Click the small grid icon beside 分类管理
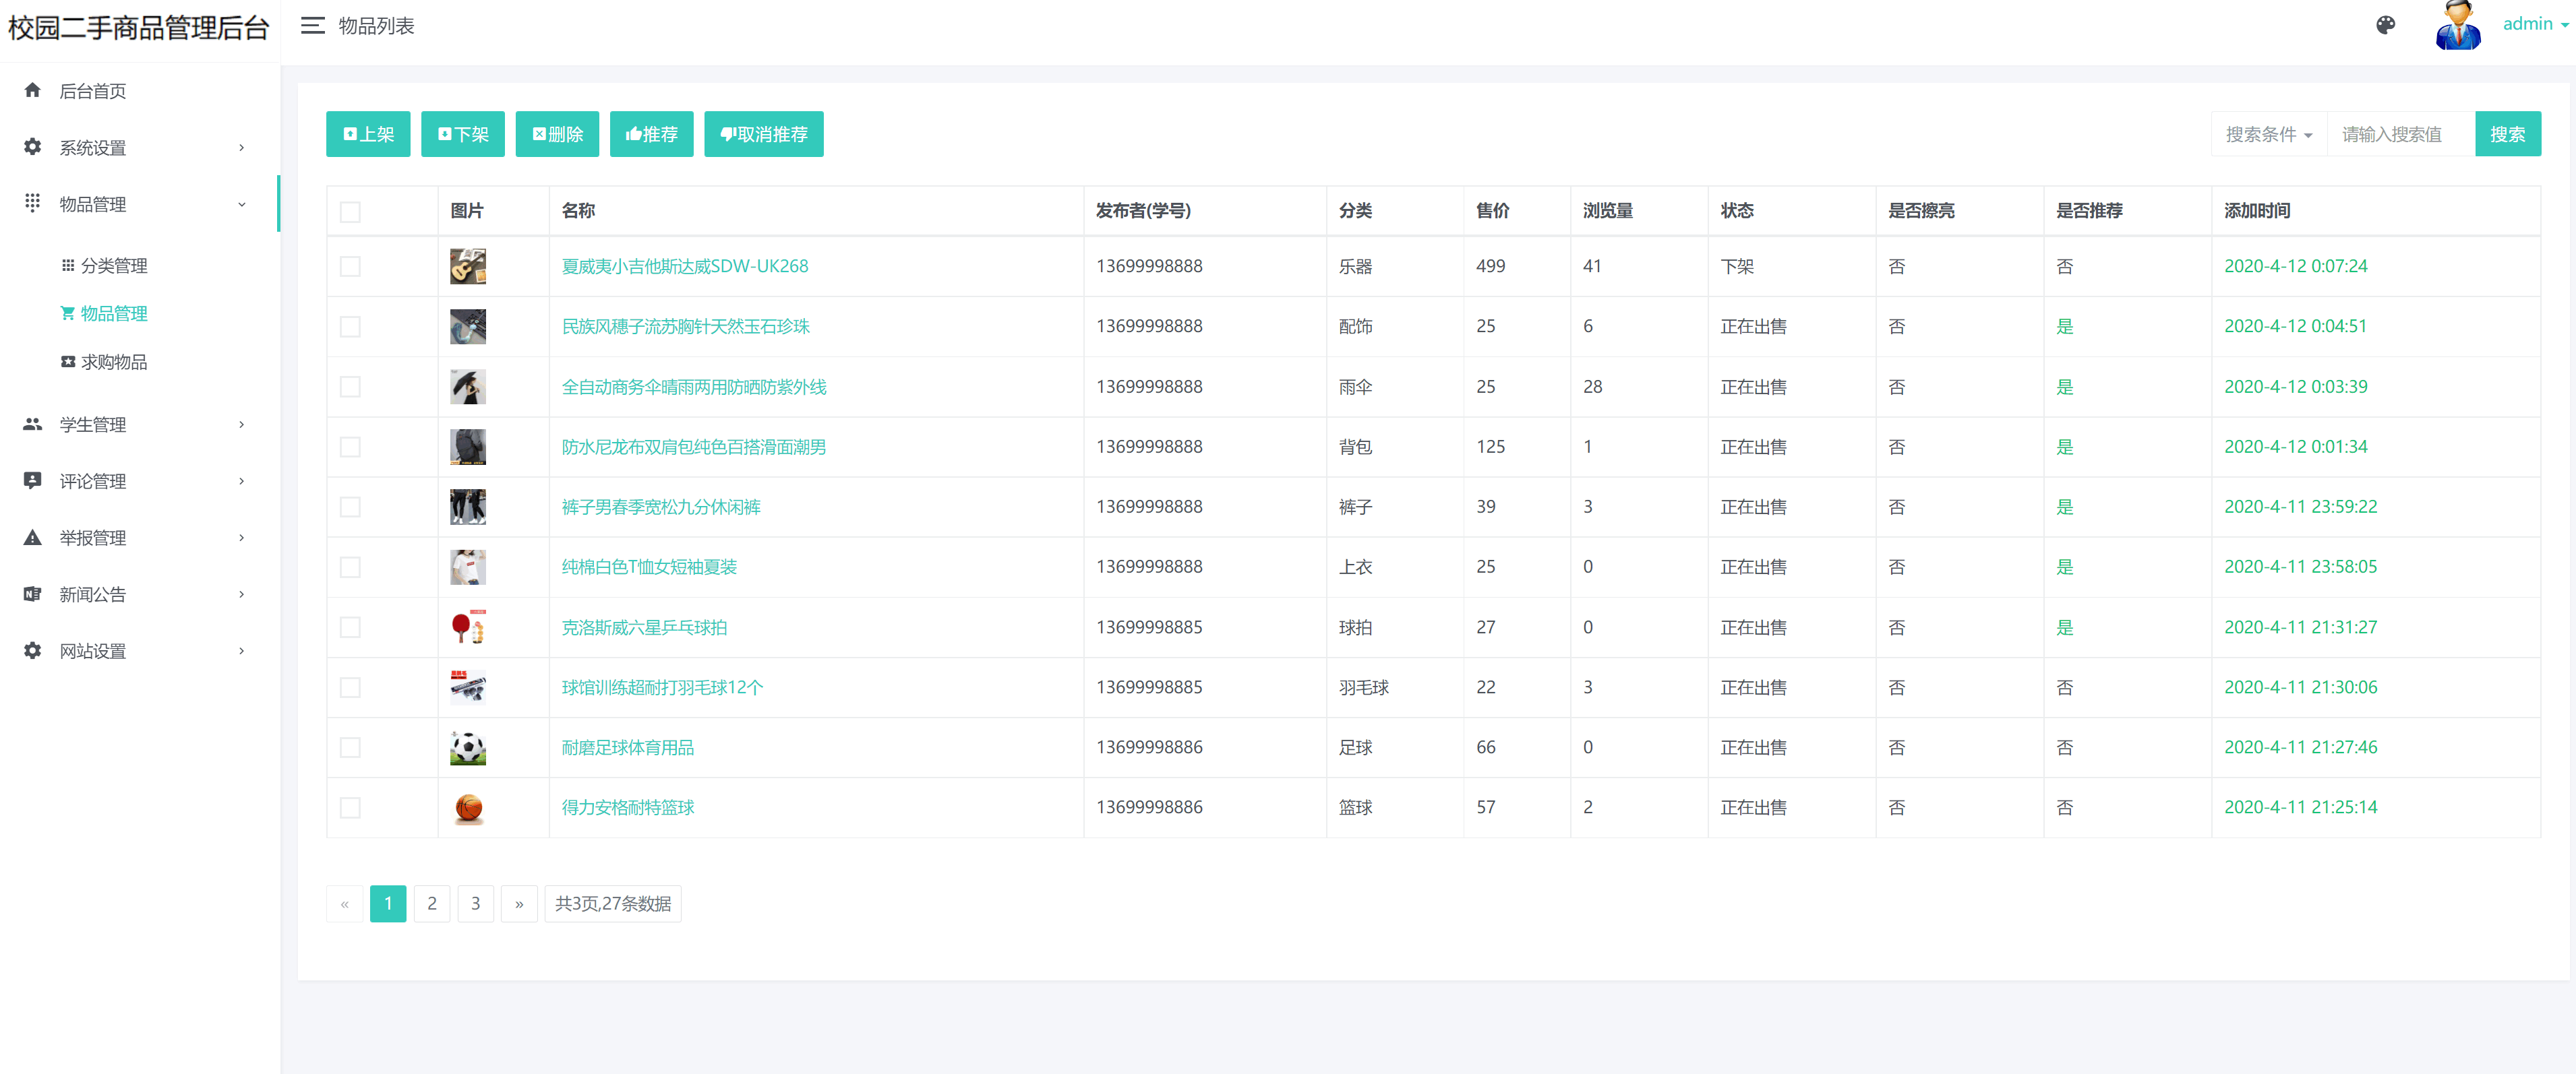The image size is (2576, 1074). point(68,265)
